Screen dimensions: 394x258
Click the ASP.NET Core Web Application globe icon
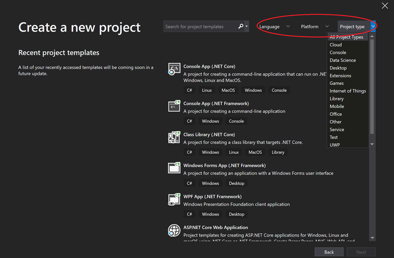174,230
